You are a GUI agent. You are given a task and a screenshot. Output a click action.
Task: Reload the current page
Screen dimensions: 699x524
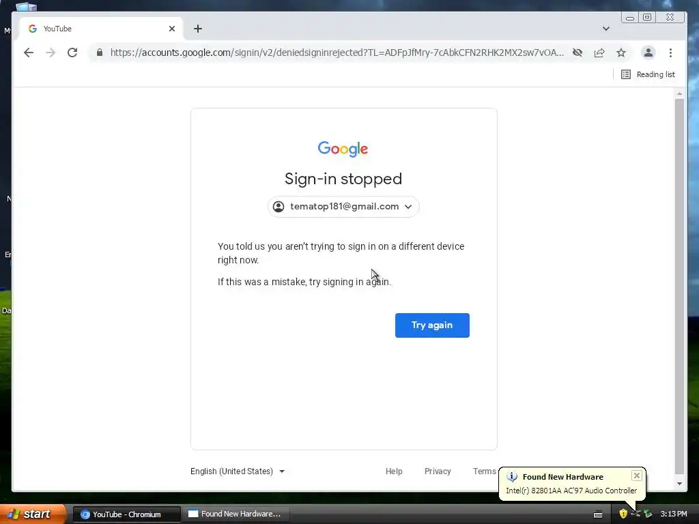(72, 53)
